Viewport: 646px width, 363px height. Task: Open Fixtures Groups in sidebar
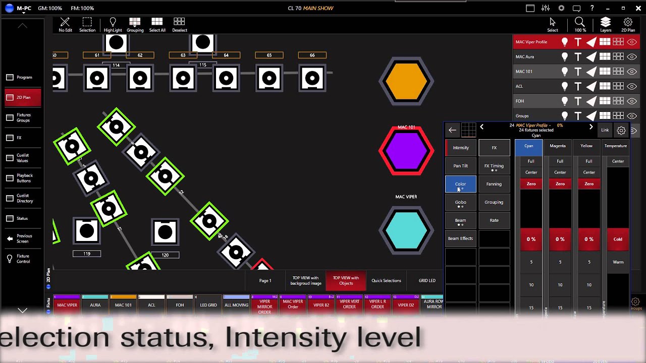(x=23, y=117)
